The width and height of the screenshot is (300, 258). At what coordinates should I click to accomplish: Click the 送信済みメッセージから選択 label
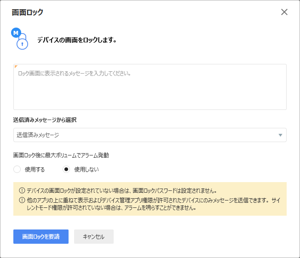click(x=45, y=120)
